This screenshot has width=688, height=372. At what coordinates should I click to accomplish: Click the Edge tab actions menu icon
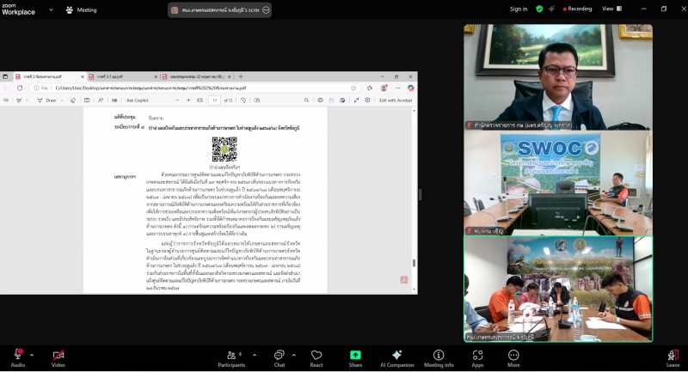click(5, 76)
